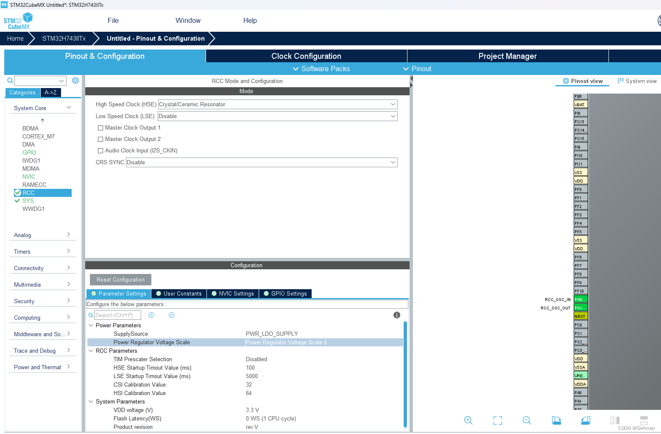
Task: Flip pinout vertically with greyed mirror icon
Action: (644, 420)
